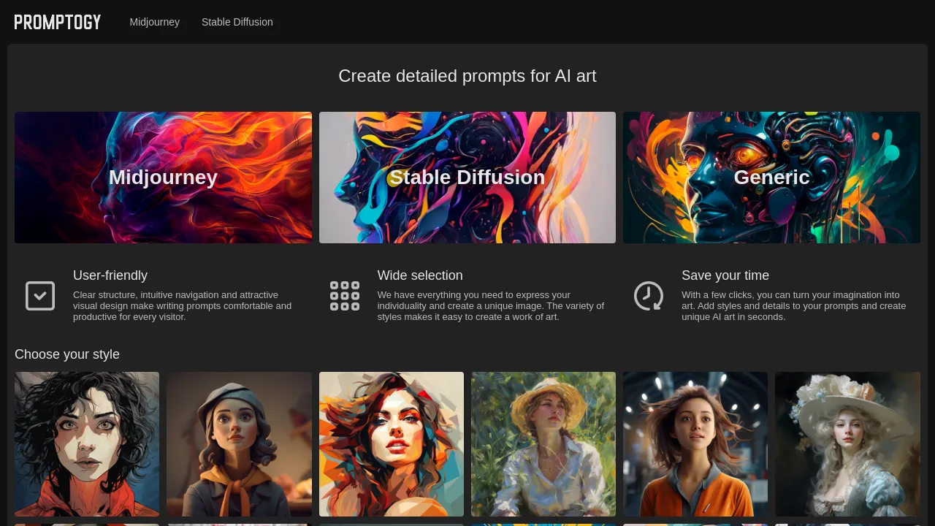Click the User-friendly heading
This screenshot has height=526, width=935.
[x=110, y=275]
